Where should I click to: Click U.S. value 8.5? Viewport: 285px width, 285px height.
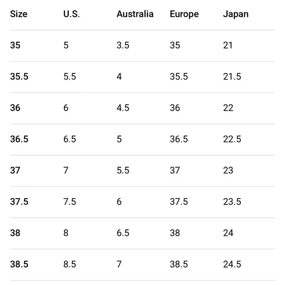[x=70, y=264]
